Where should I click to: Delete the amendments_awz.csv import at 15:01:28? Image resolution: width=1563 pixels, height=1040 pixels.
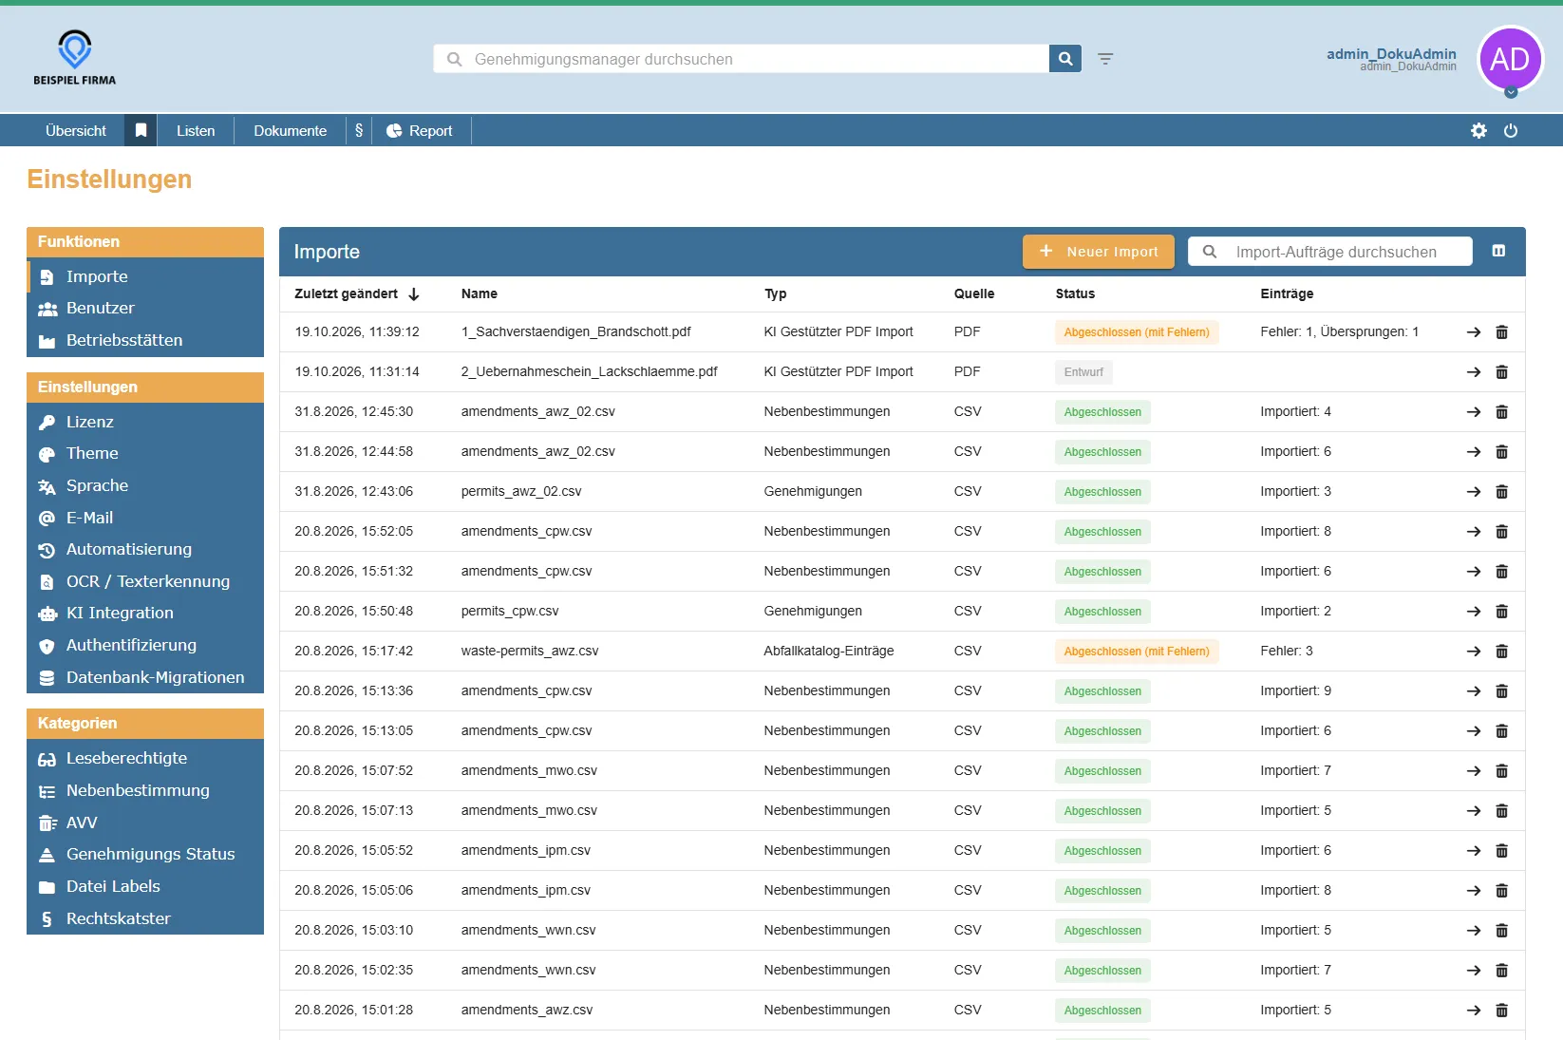pos(1501,1011)
